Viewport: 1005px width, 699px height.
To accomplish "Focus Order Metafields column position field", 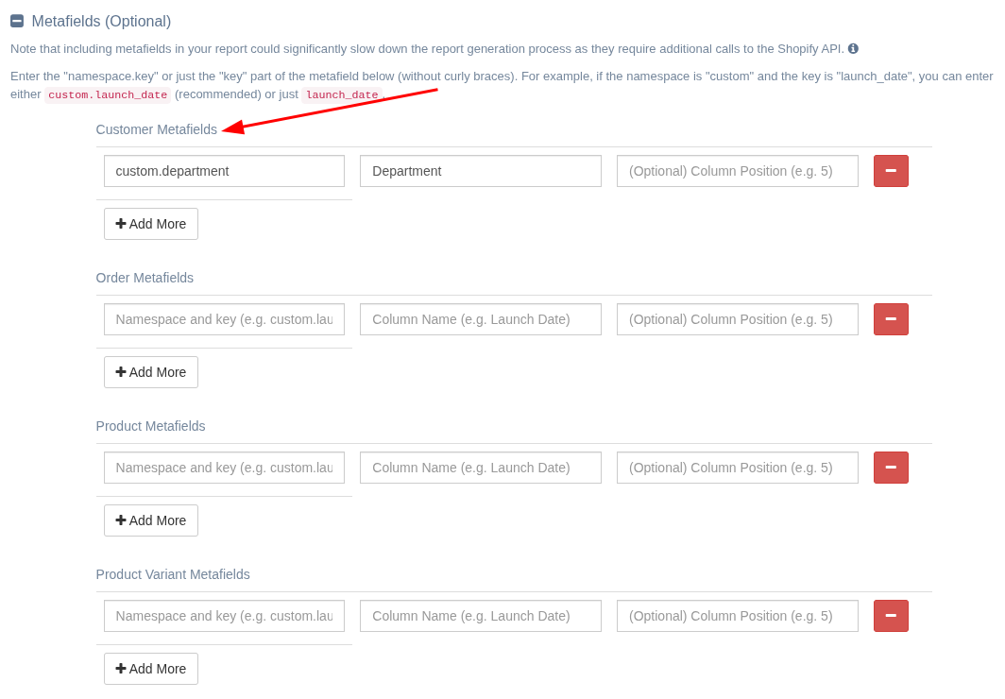I will (737, 319).
